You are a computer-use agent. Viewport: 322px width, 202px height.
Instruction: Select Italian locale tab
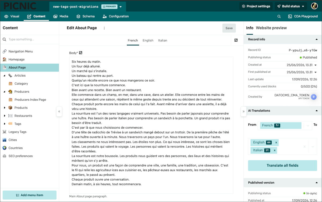click(163, 41)
